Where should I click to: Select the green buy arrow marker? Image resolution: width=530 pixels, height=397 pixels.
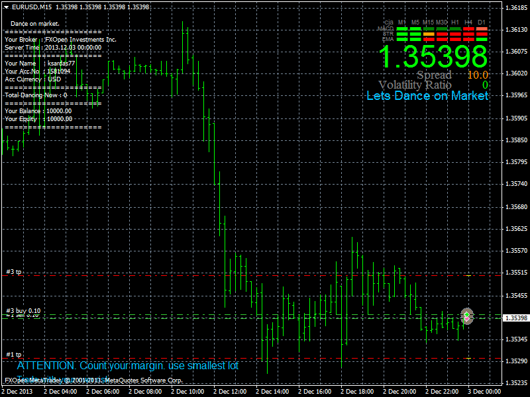click(467, 315)
